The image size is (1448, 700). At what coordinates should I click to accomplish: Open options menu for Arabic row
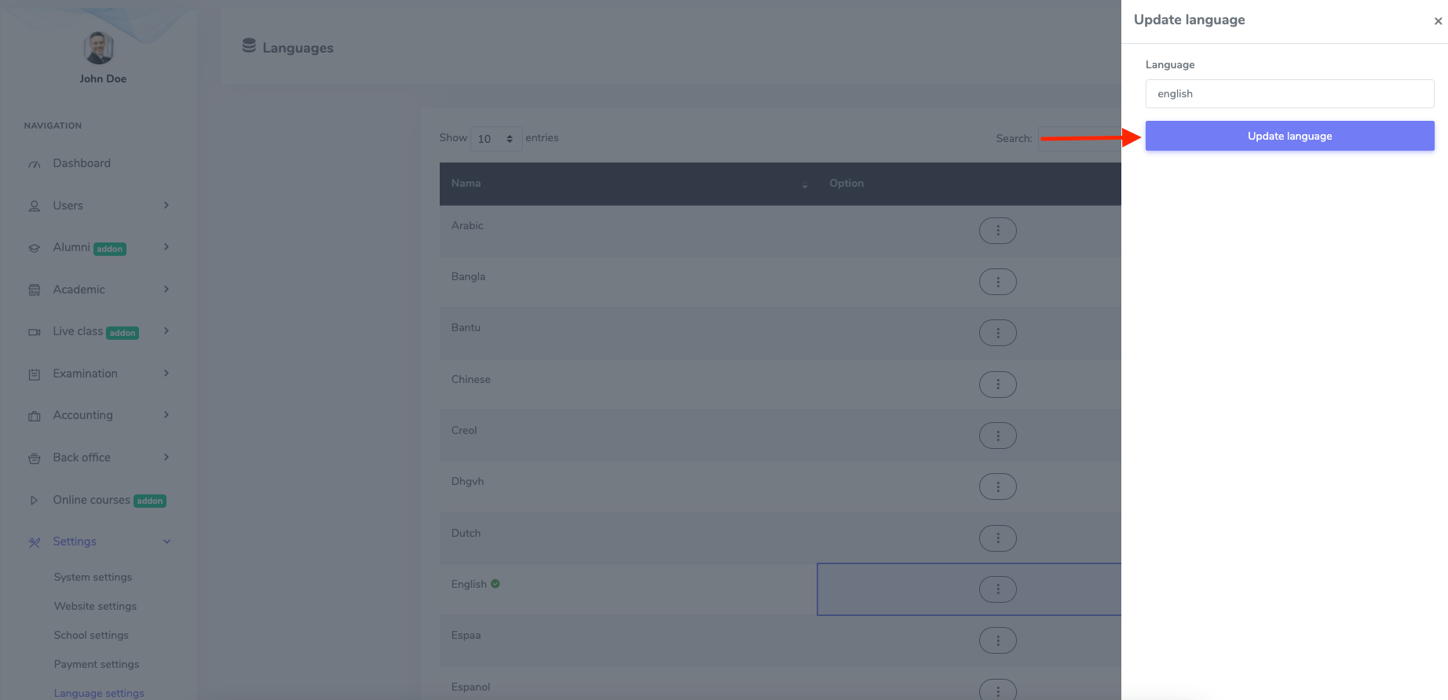997,231
